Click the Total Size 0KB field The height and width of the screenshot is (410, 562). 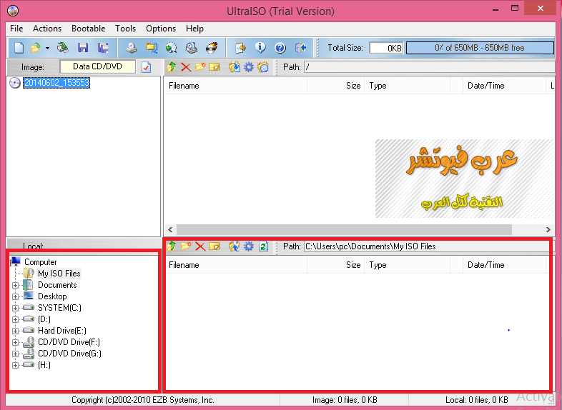(x=386, y=48)
